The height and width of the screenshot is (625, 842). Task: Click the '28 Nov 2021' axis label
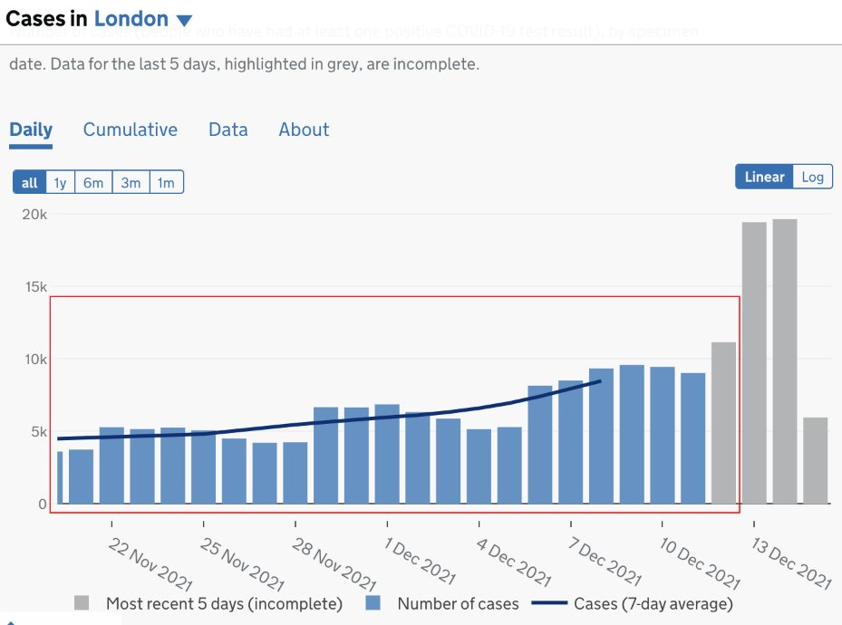[x=334, y=563]
